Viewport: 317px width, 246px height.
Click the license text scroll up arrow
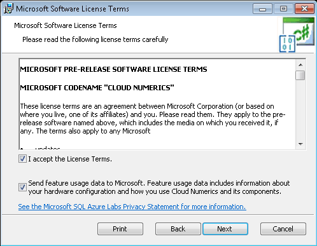(x=300, y=65)
